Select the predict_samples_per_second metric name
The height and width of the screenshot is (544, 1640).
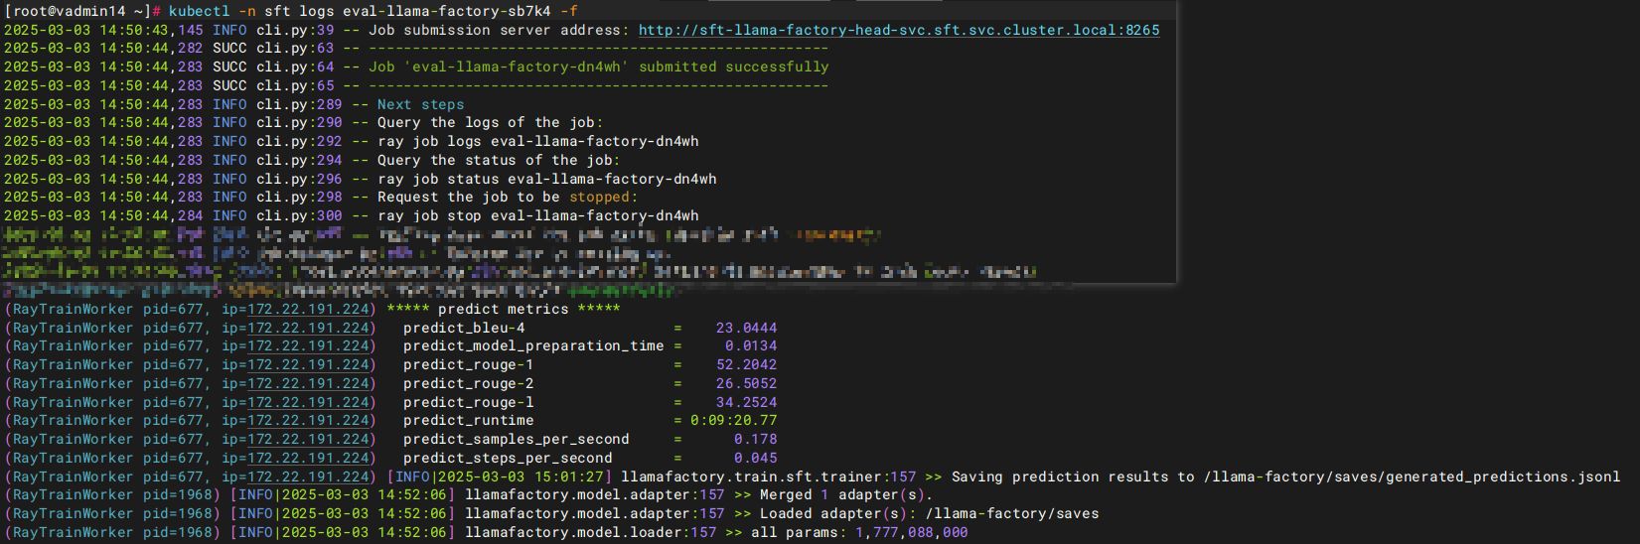[x=516, y=439]
